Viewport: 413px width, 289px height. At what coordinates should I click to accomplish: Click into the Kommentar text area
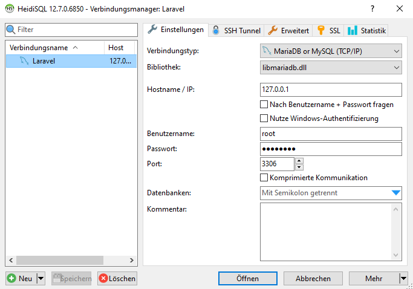click(325, 232)
